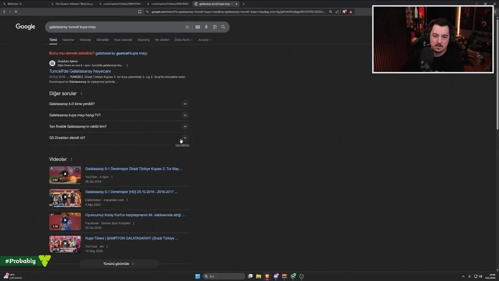Stop the page loading
Viewport: 499px width, 281px height.
click(x=16, y=12)
